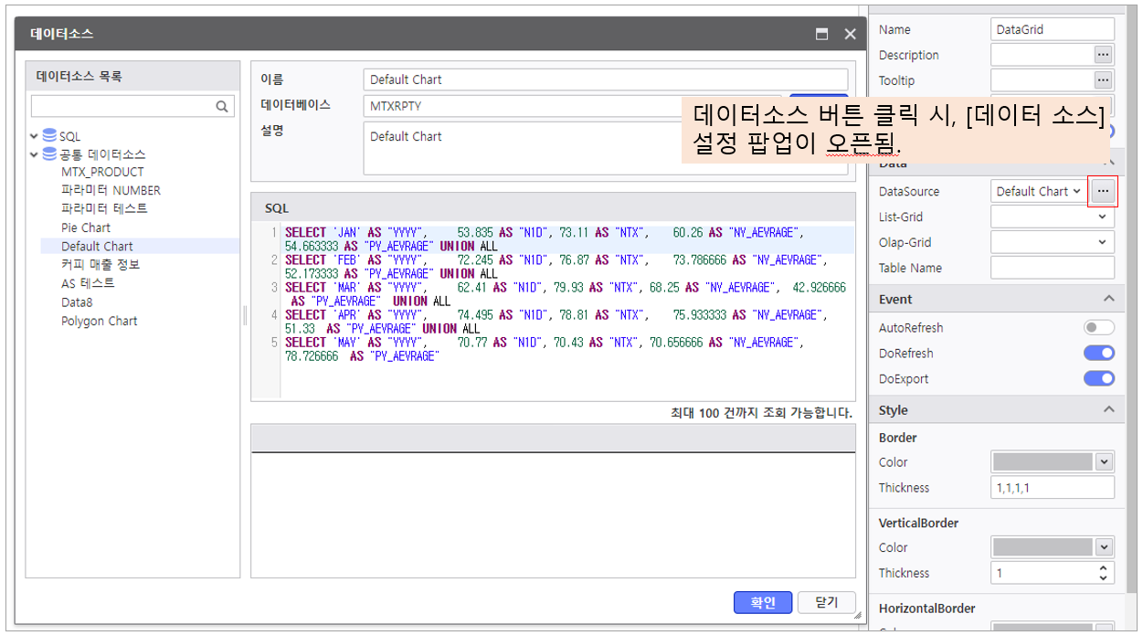This screenshot has height=635, width=1143.
Task: Increase VerticalBorder Thickness with up arrow
Action: (1104, 567)
